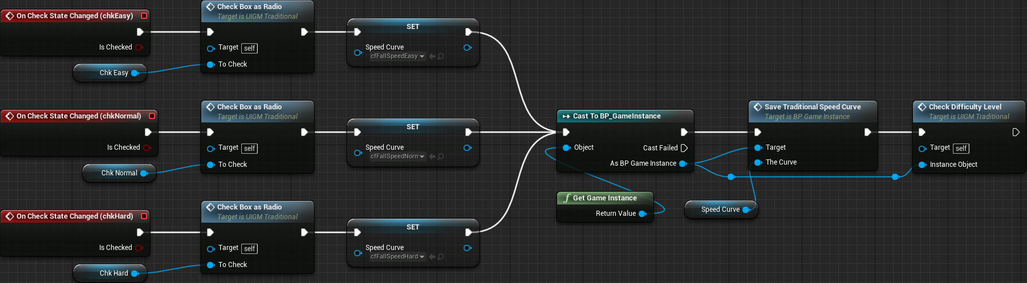Select the Cast To BP_GameInstance node title

point(616,116)
